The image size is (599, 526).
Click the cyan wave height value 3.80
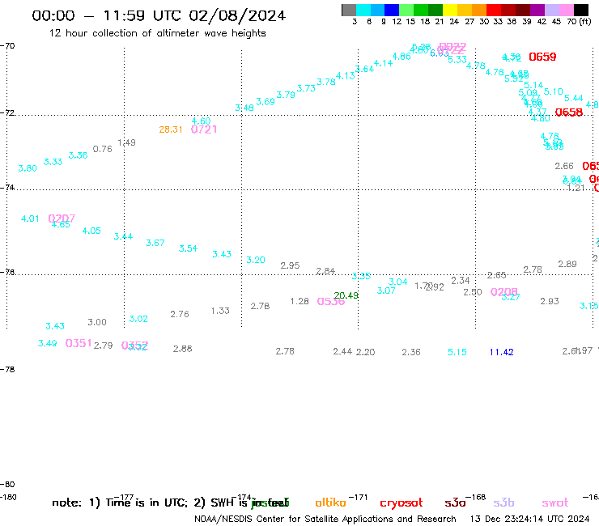click(x=28, y=168)
